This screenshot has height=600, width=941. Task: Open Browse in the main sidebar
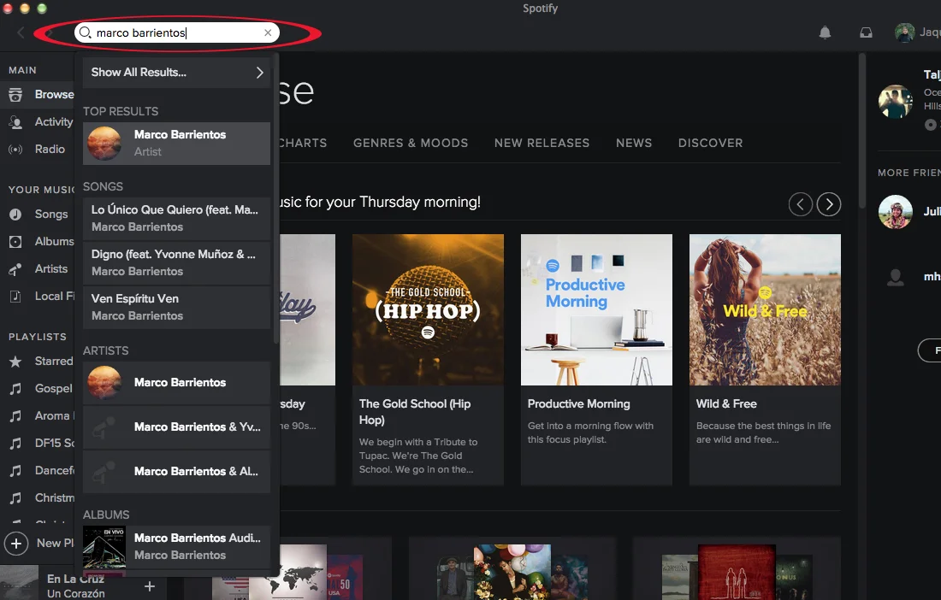pyautogui.click(x=37, y=94)
